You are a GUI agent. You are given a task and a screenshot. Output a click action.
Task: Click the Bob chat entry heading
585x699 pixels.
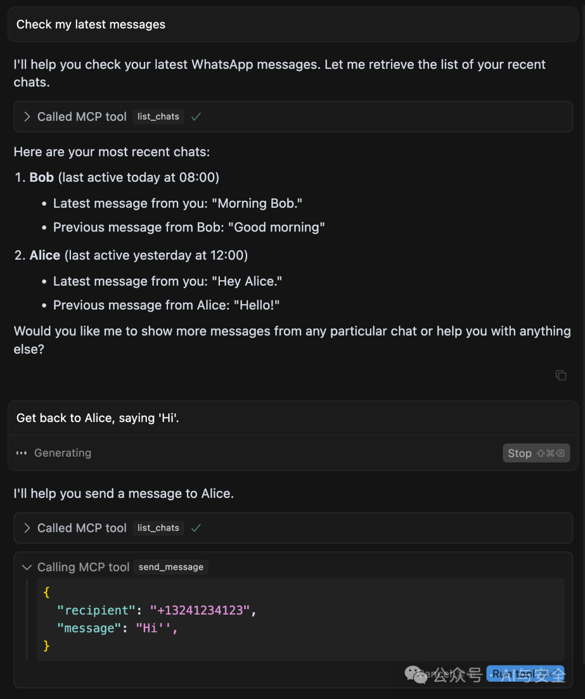pos(42,177)
